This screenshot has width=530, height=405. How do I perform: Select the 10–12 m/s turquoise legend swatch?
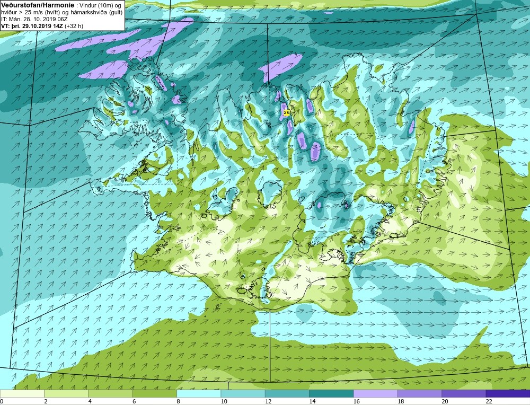pos(243,393)
